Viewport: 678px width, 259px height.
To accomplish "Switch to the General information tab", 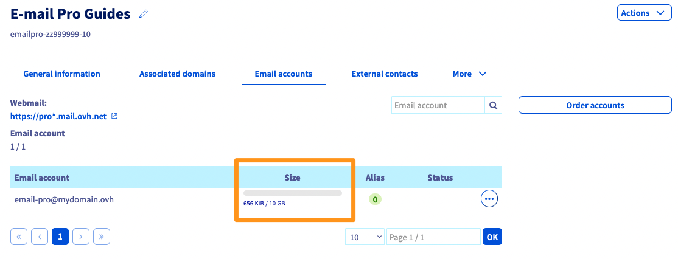I will click(x=61, y=74).
